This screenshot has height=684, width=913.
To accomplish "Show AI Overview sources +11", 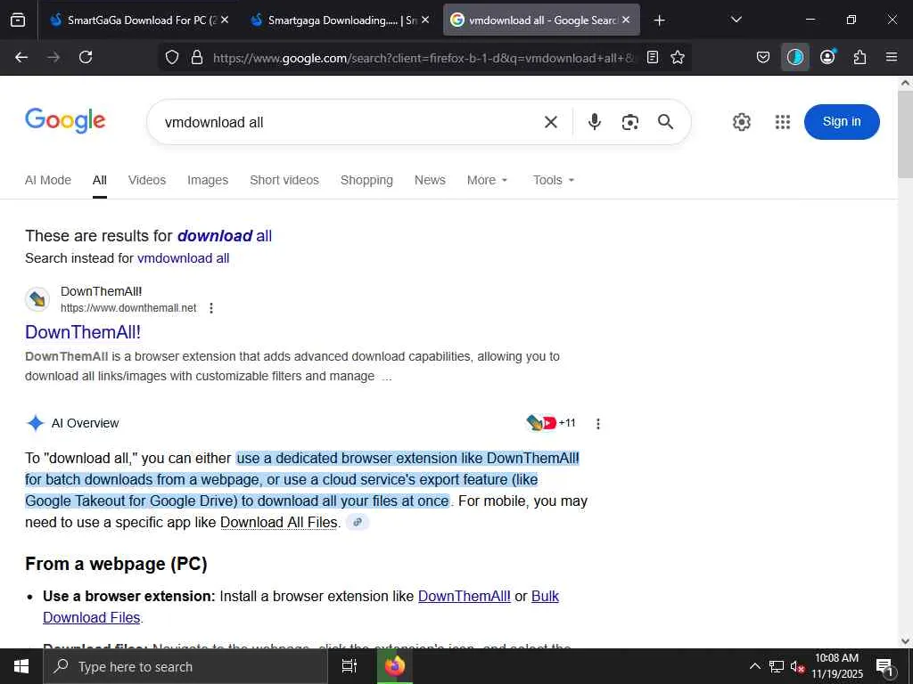I will click(551, 423).
